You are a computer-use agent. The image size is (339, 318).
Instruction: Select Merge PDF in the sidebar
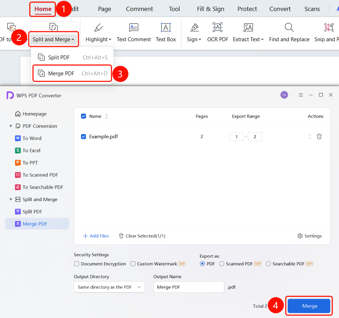(x=37, y=223)
